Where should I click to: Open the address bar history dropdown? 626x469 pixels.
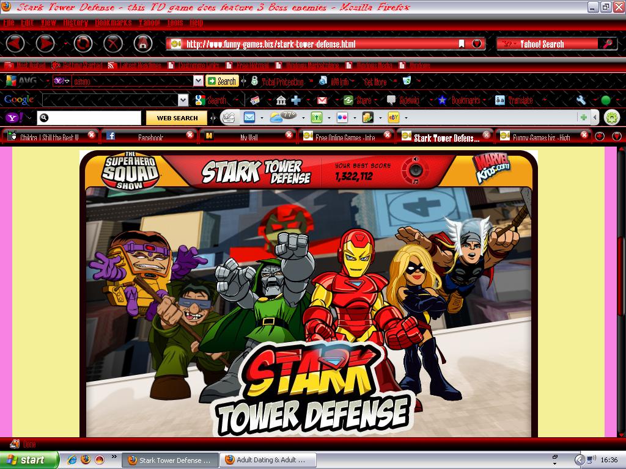pos(477,43)
